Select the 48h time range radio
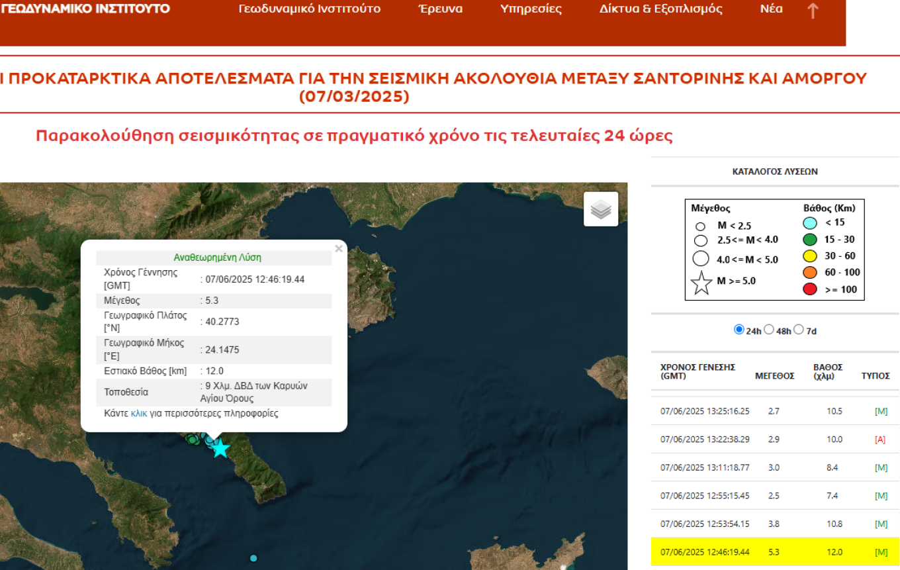The image size is (900, 570). pos(769,330)
